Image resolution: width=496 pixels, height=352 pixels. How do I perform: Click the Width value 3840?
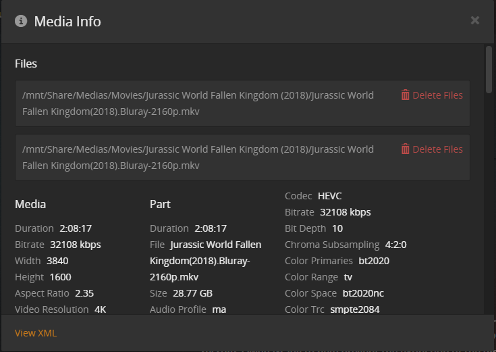pos(57,261)
